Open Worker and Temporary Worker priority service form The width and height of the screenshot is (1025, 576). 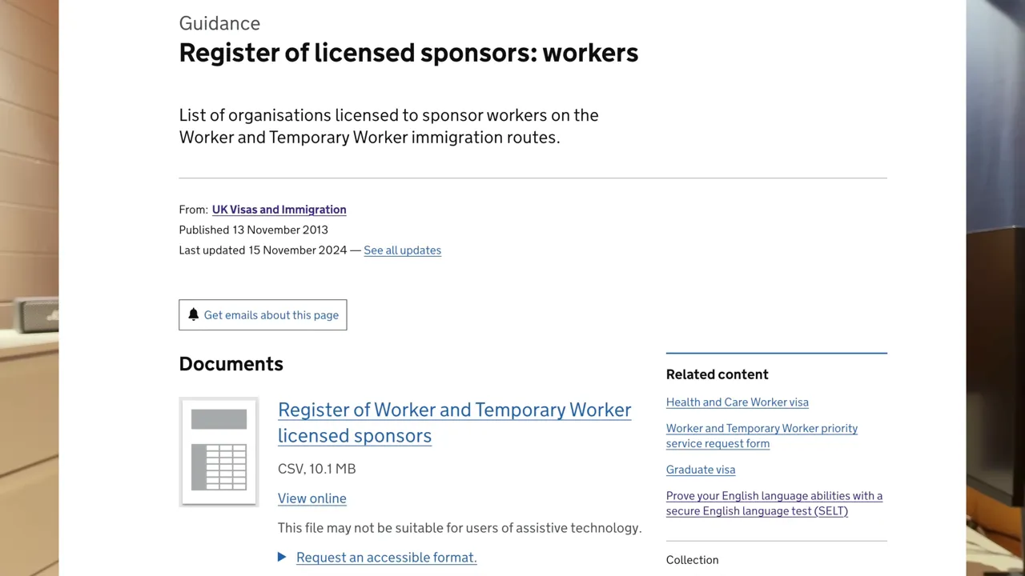pos(762,435)
